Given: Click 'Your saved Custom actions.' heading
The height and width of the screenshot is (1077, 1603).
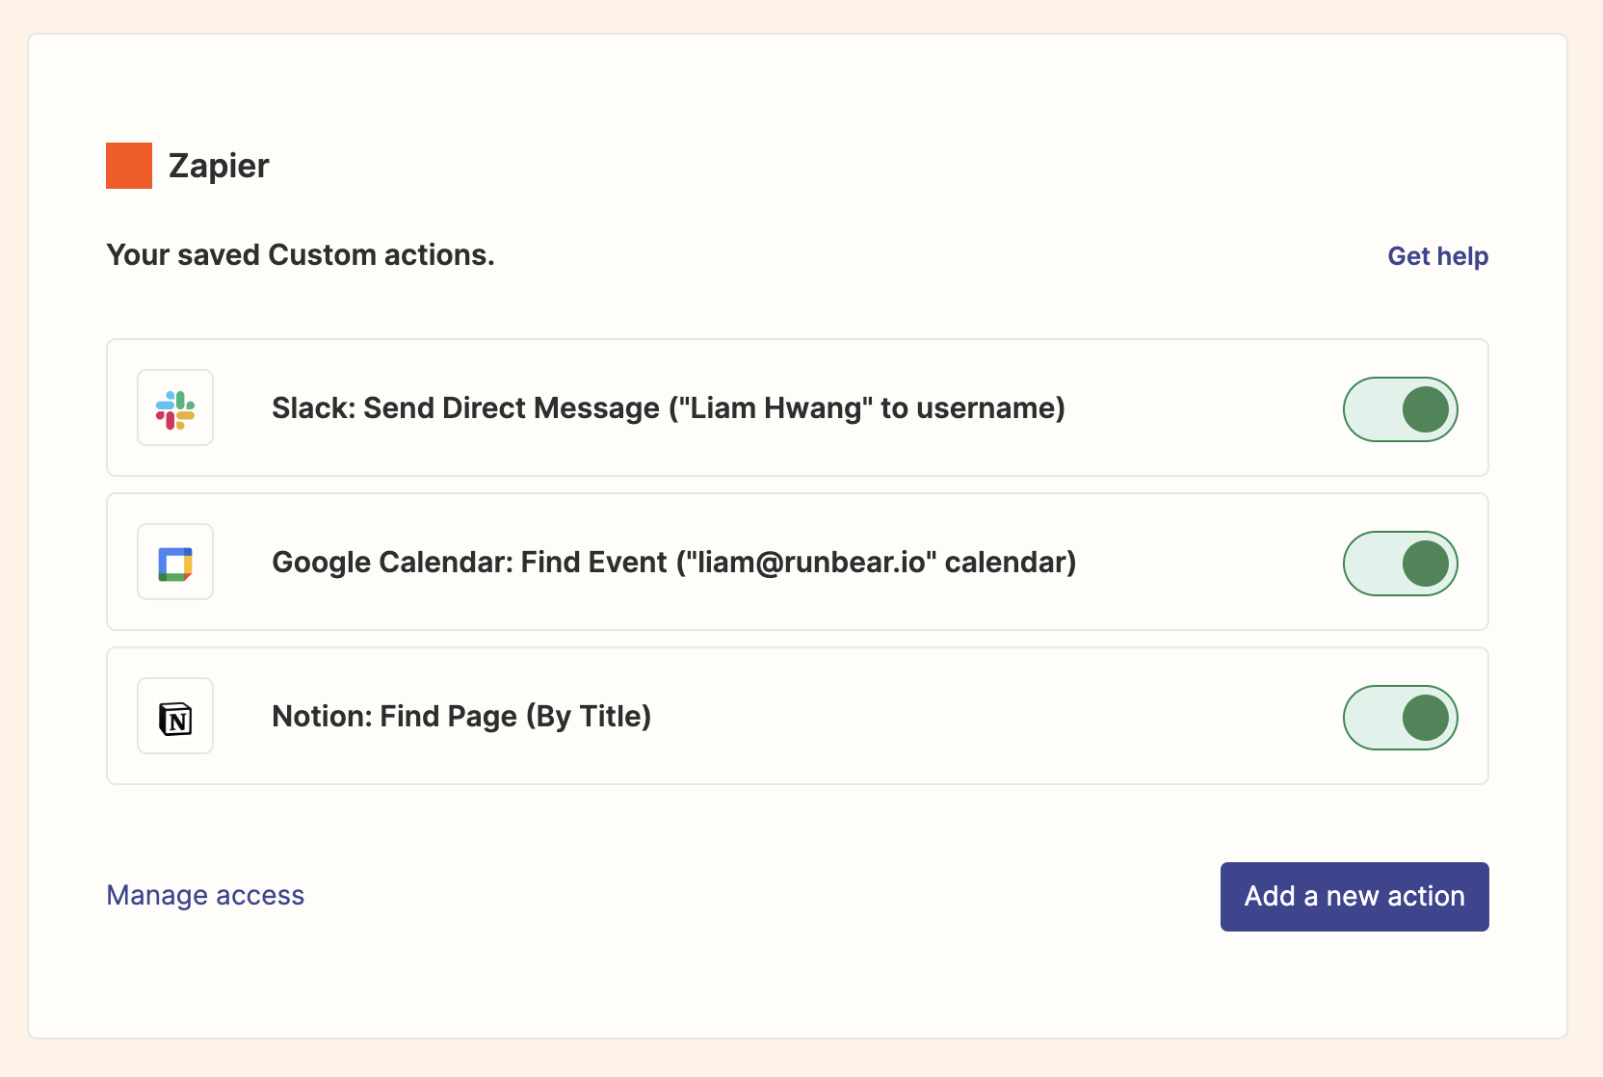Looking at the screenshot, I should pos(301,255).
